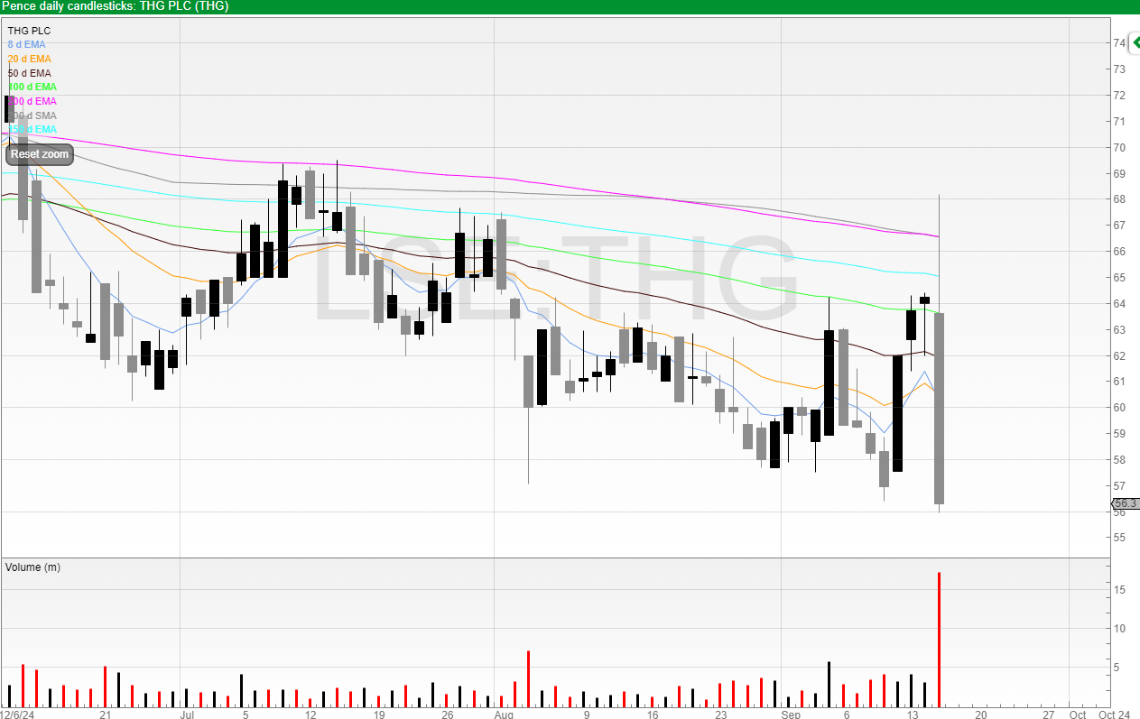Click the Oct 24 date axis label

coord(1114,714)
